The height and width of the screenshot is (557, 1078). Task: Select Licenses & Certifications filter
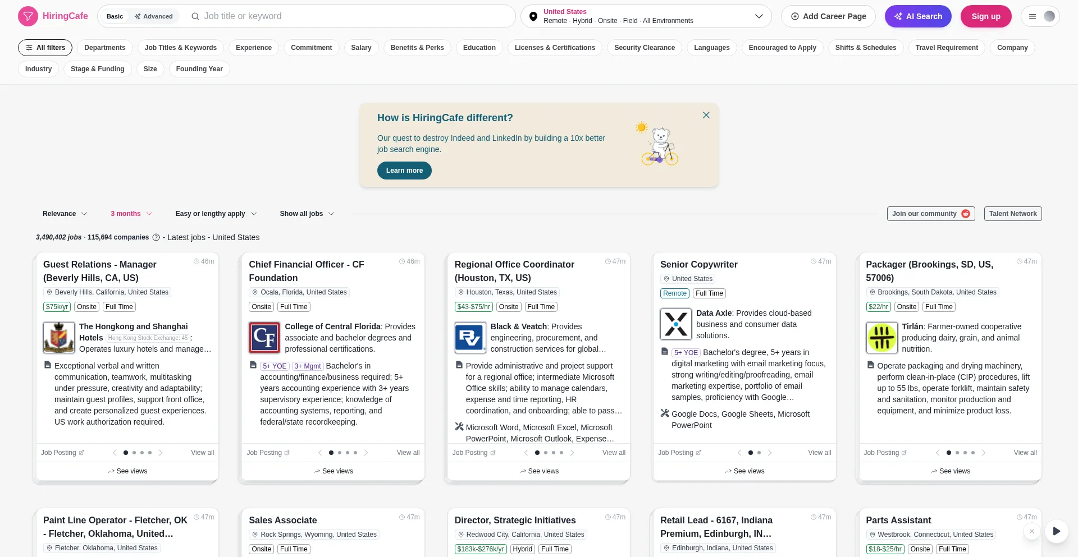pos(555,48)
